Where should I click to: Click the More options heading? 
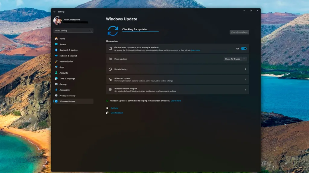tap(112, 41)
